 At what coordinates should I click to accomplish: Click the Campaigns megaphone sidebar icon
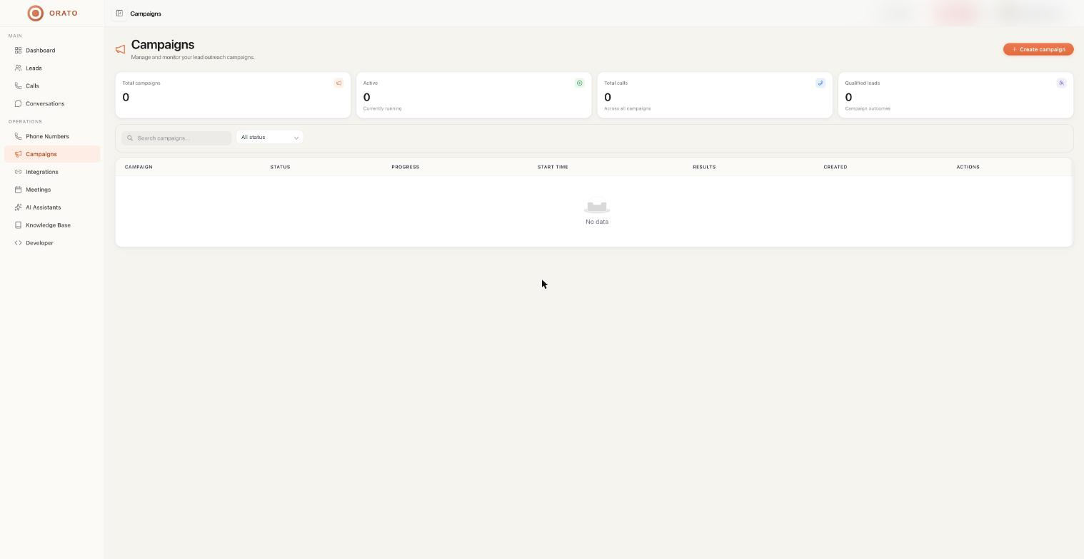coord(18,154)
